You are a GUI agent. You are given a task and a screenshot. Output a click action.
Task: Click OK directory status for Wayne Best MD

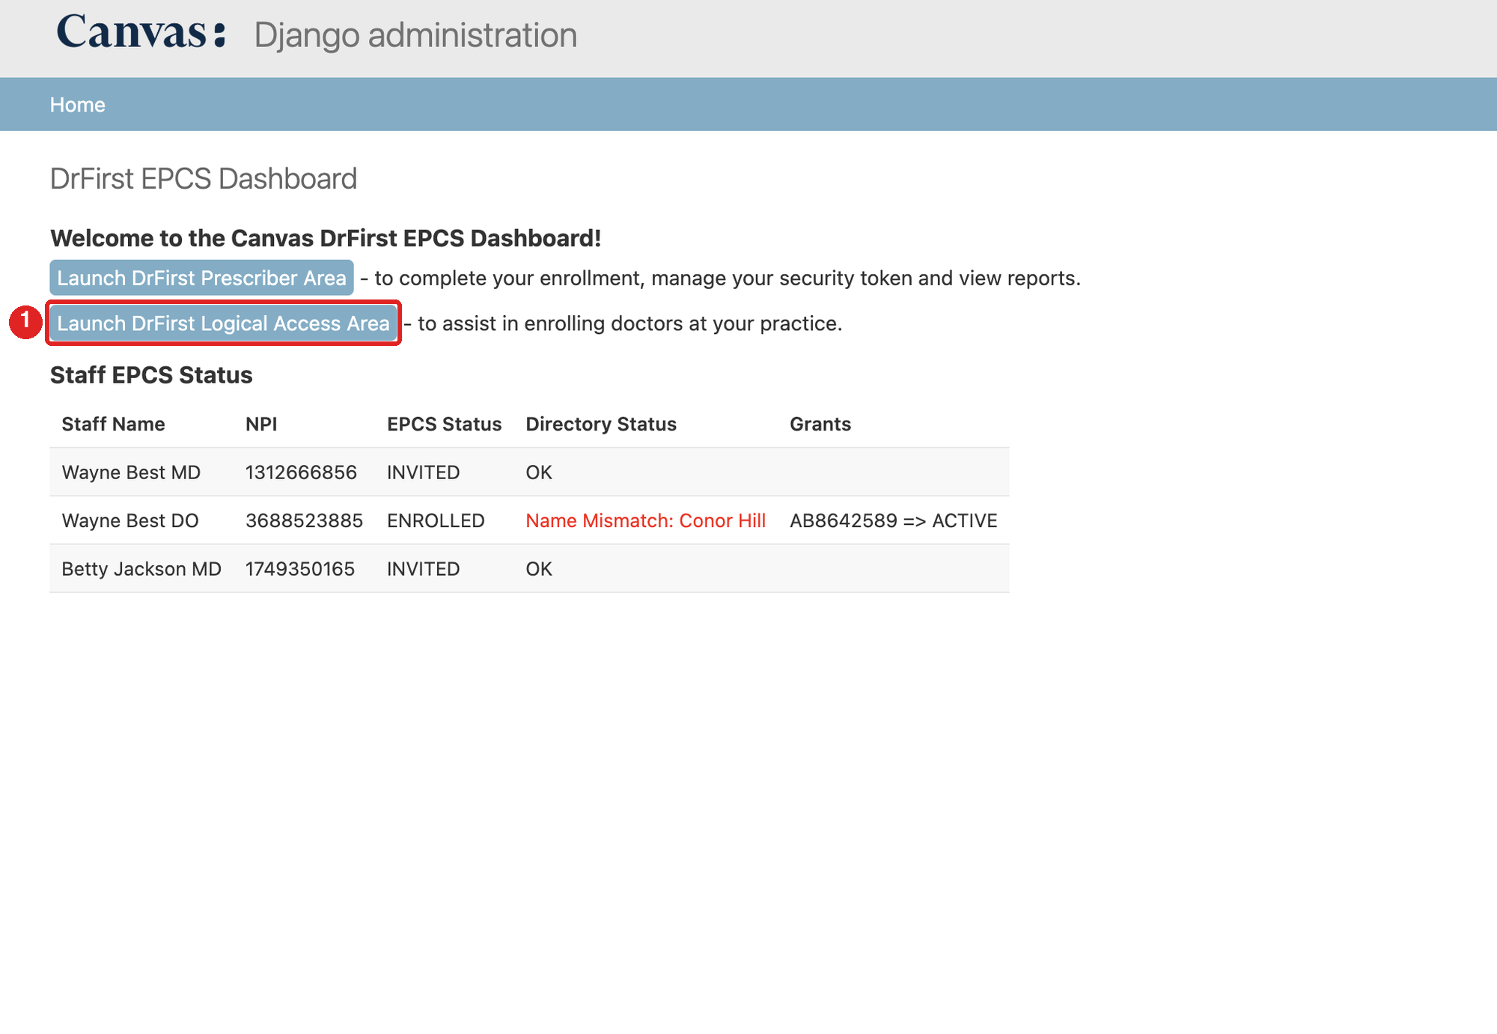(539, 472)
